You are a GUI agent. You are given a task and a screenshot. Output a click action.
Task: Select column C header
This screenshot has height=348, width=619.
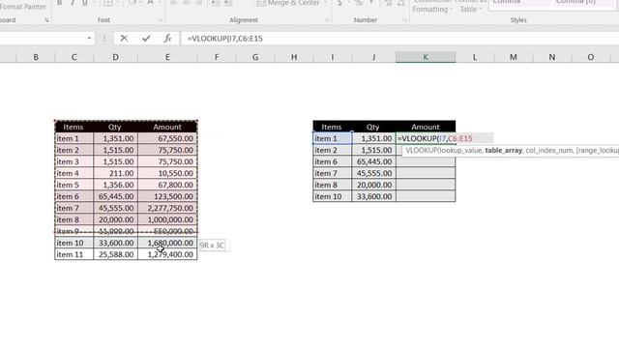(x=74, y=57)
